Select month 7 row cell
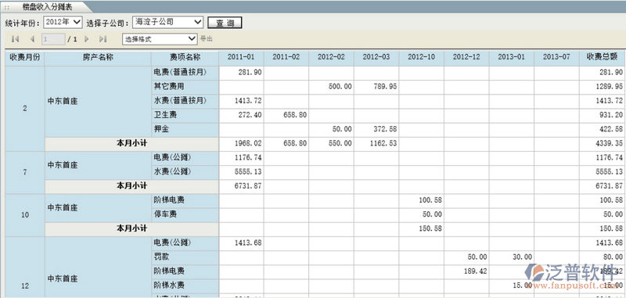 25,172
